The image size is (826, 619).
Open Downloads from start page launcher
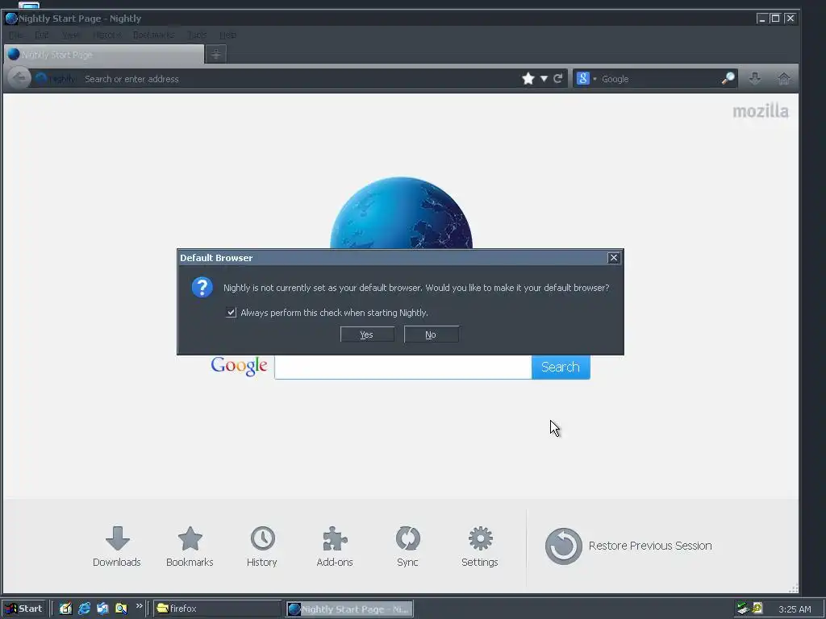[117, 546]
